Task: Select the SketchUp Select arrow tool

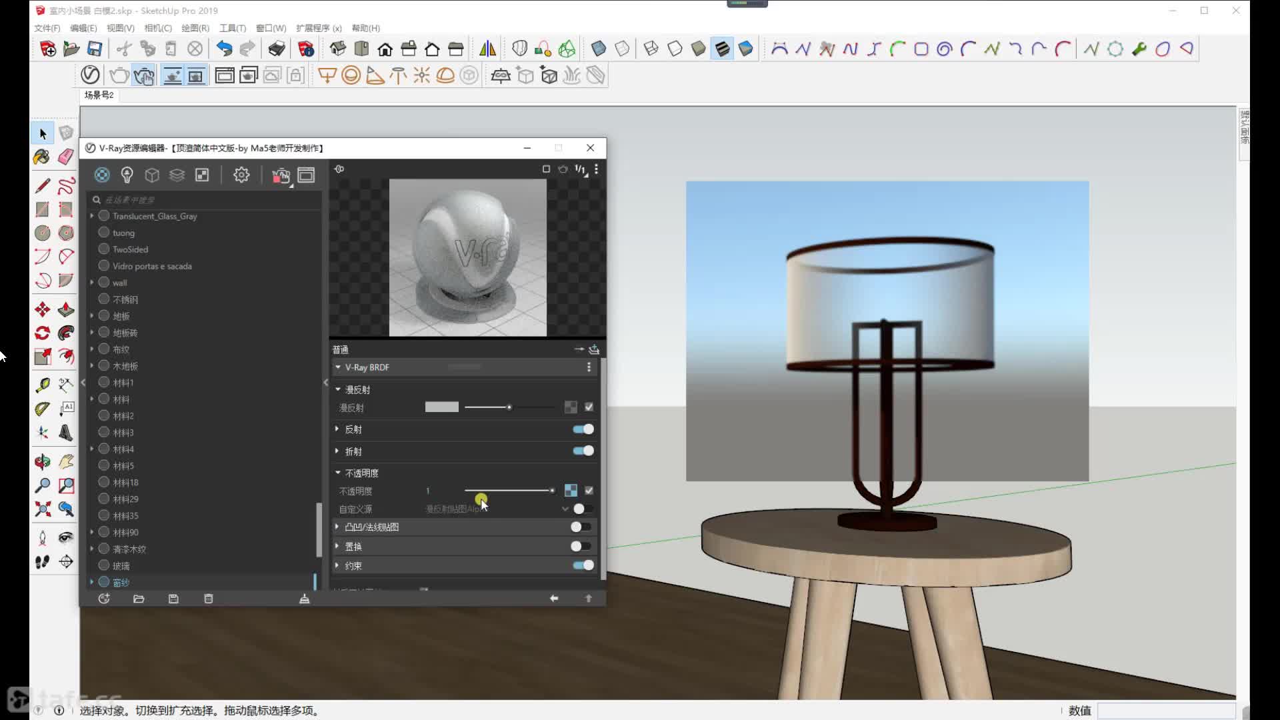Action: (43, 134)
